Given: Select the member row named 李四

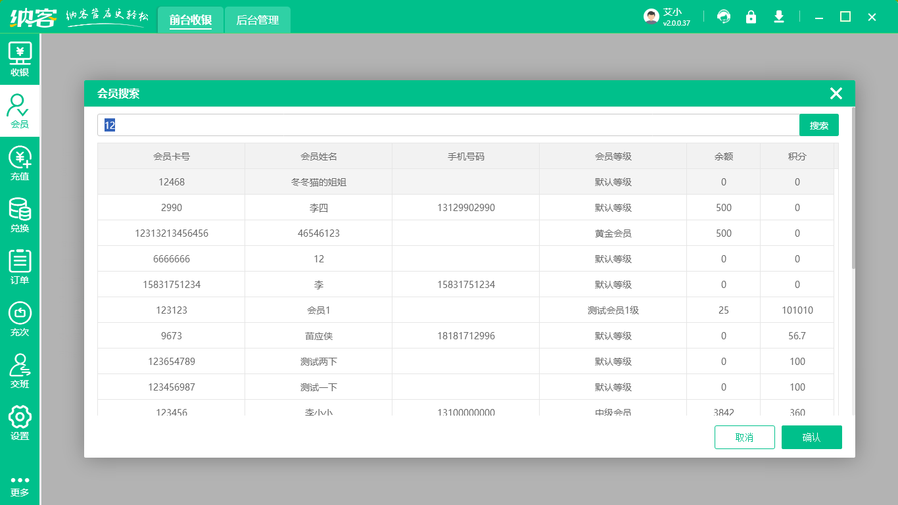Looking at the screenshot, I should coord(319,208).
